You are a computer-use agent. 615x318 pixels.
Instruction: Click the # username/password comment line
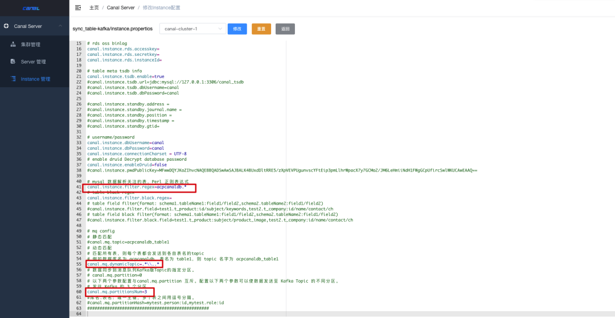pos(110,137)
